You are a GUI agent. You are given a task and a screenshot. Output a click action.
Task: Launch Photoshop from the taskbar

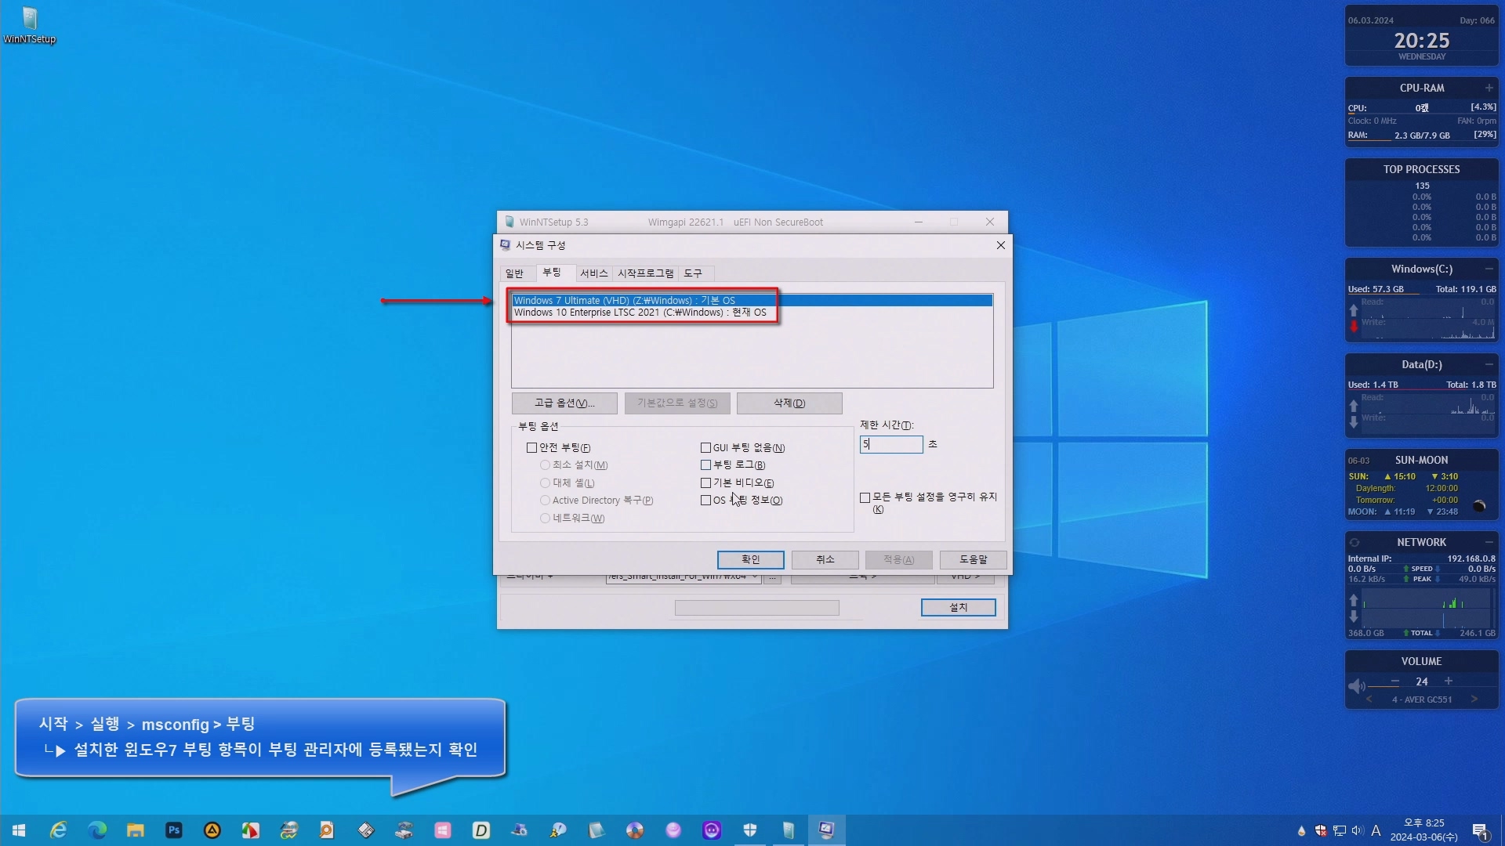click(x=174, y=830)
